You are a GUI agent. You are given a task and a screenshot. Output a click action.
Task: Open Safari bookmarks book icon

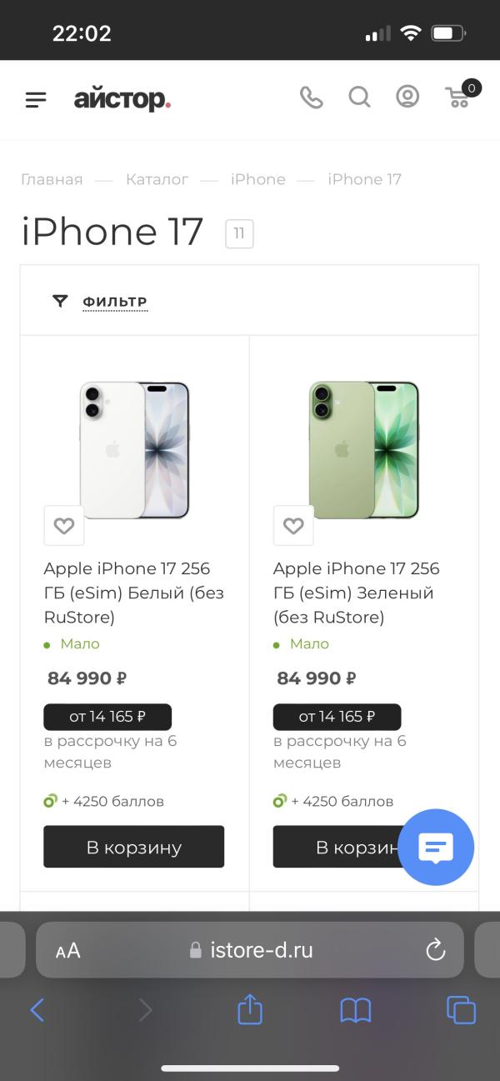(356, 1010)
